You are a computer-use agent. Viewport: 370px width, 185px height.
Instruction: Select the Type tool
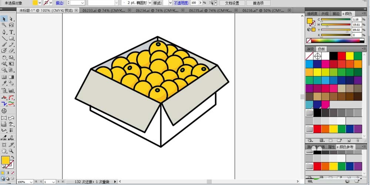(11, 32)
